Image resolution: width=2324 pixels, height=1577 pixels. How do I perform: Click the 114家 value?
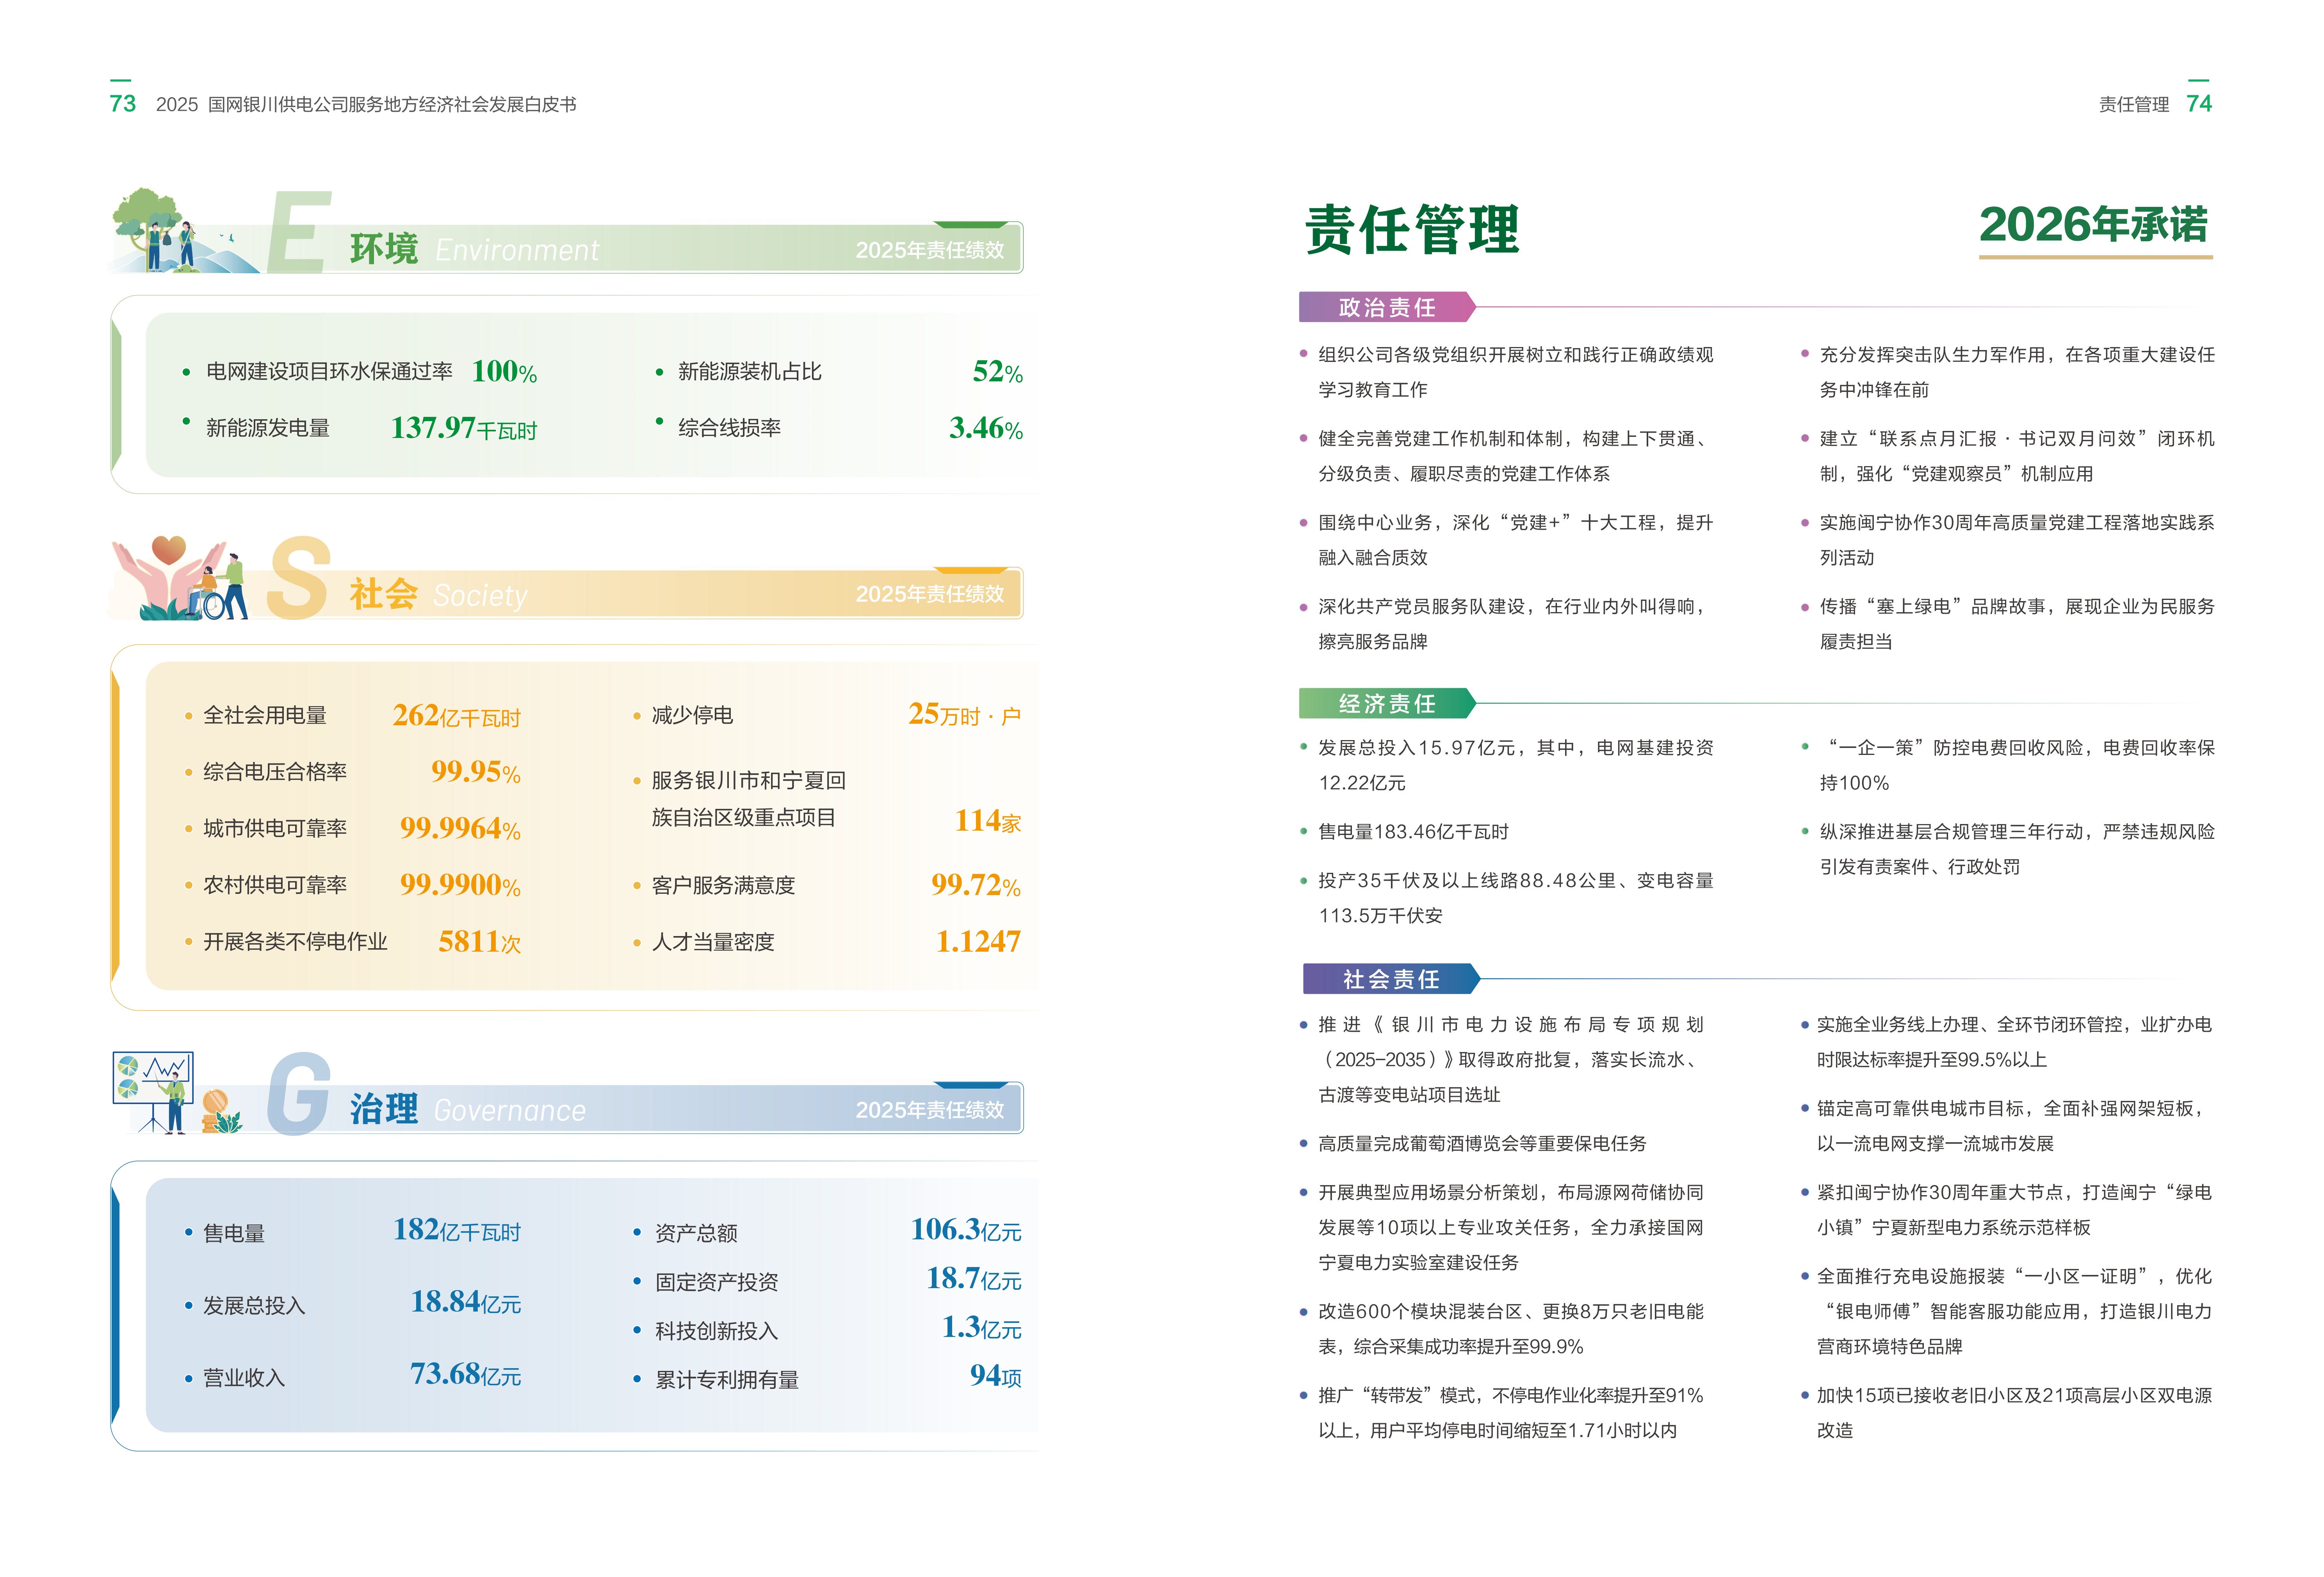pos(988,821)
